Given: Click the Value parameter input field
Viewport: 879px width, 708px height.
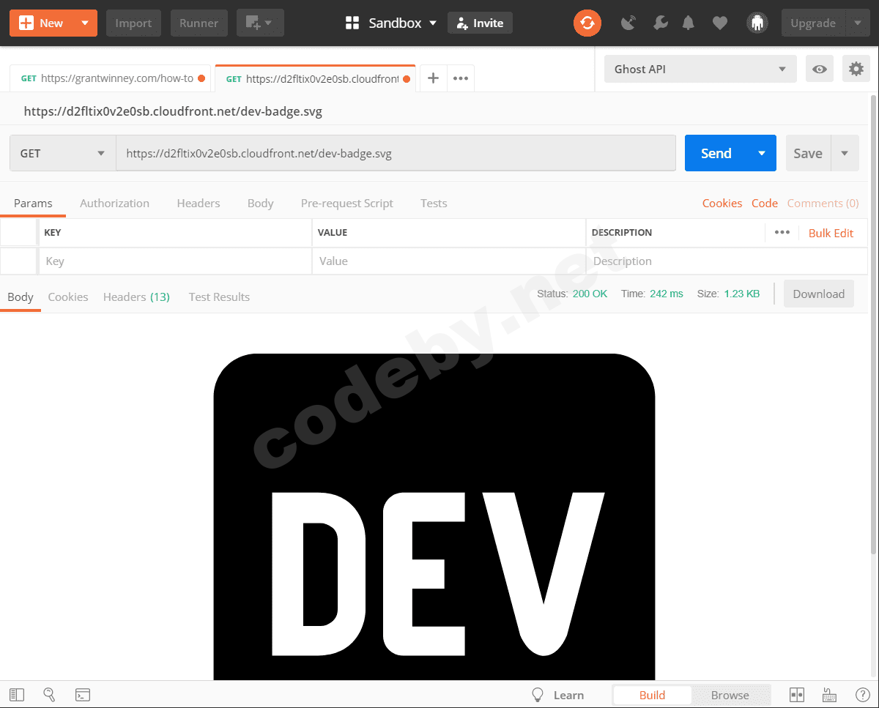Looking at the screenshot, I should click(x=449, y=261).
